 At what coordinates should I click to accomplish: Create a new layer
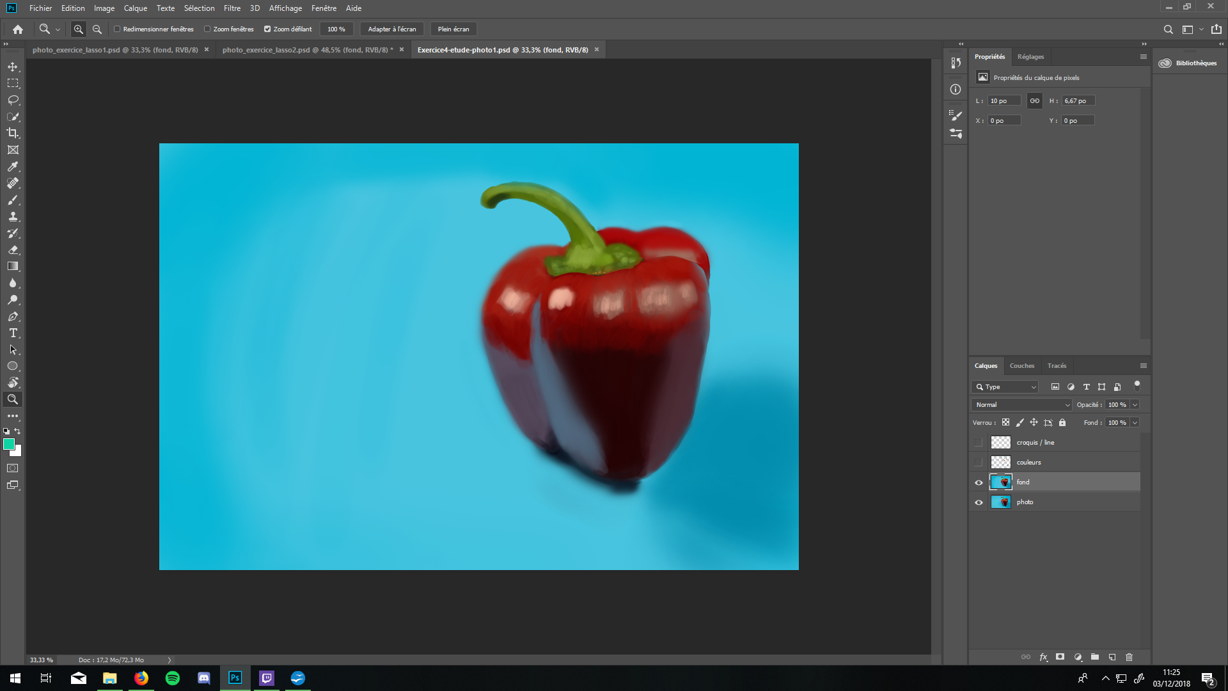1112,657
